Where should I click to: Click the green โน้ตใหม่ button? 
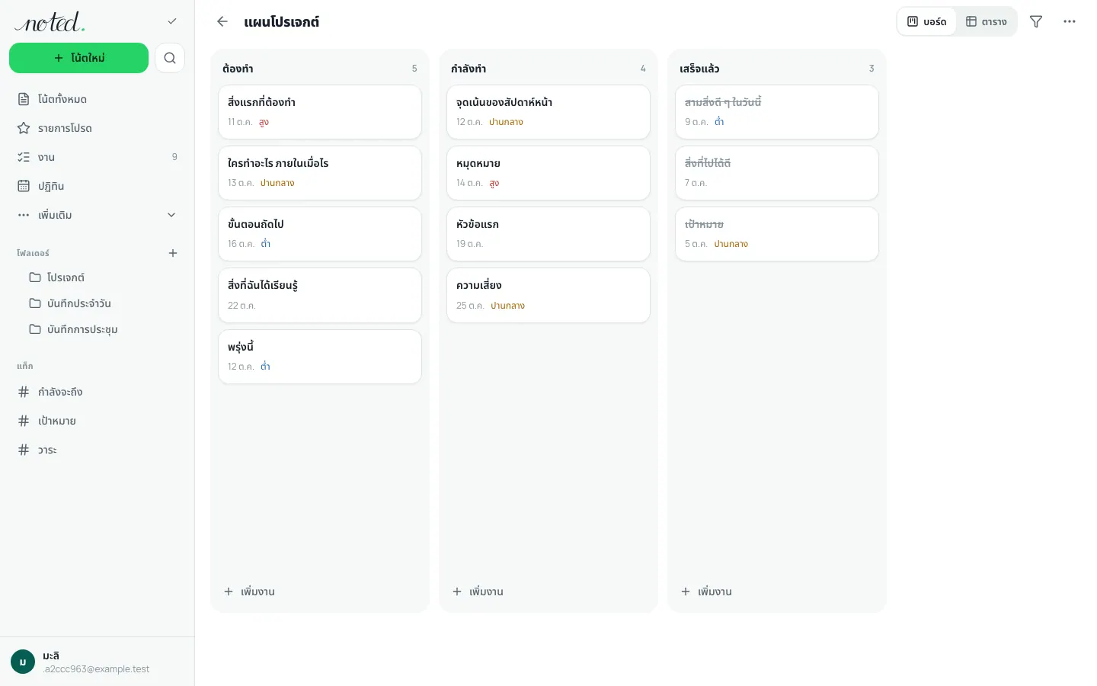coord(79,58)
